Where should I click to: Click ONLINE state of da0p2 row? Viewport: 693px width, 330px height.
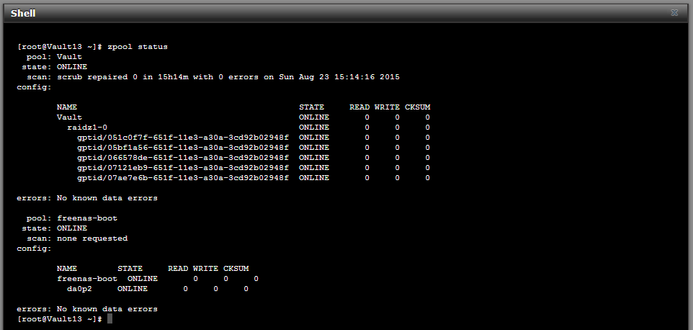[133, 289]
